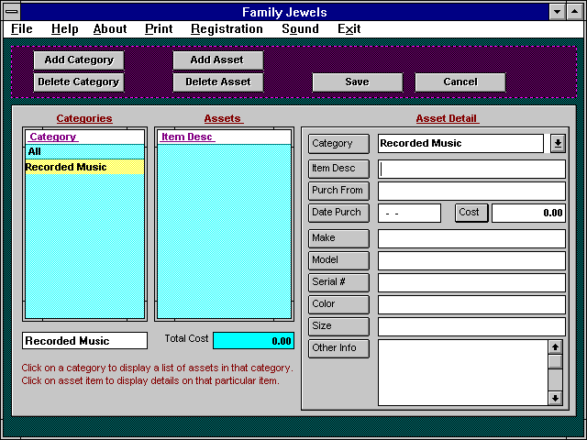
Task: Open the Registration menu
Action: pos(227,28)
